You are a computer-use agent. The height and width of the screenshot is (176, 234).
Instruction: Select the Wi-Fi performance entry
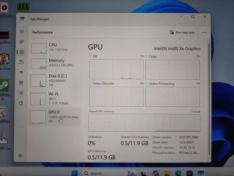pos(54,98)
